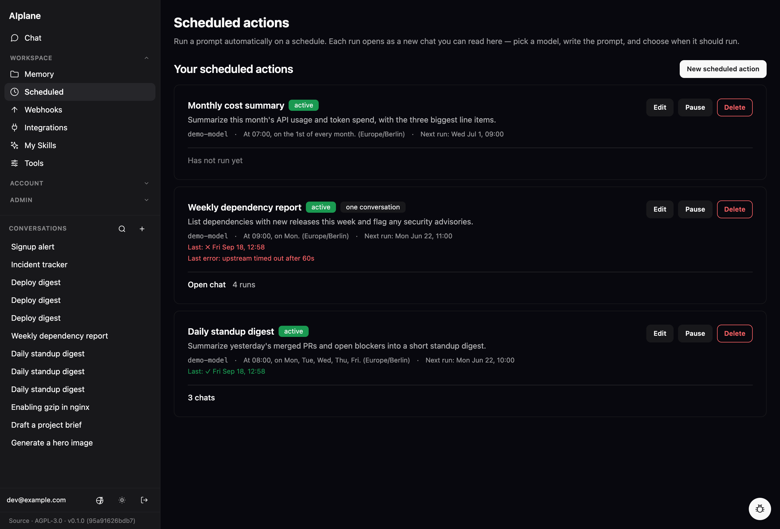Go to My Skills
The height and width of the screenshot is (529, 780).
pos(80,145)
